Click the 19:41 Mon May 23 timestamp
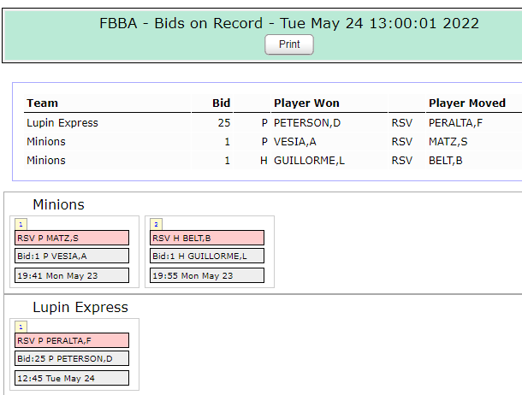The image size is (522, 395). [x=71, y=275]
